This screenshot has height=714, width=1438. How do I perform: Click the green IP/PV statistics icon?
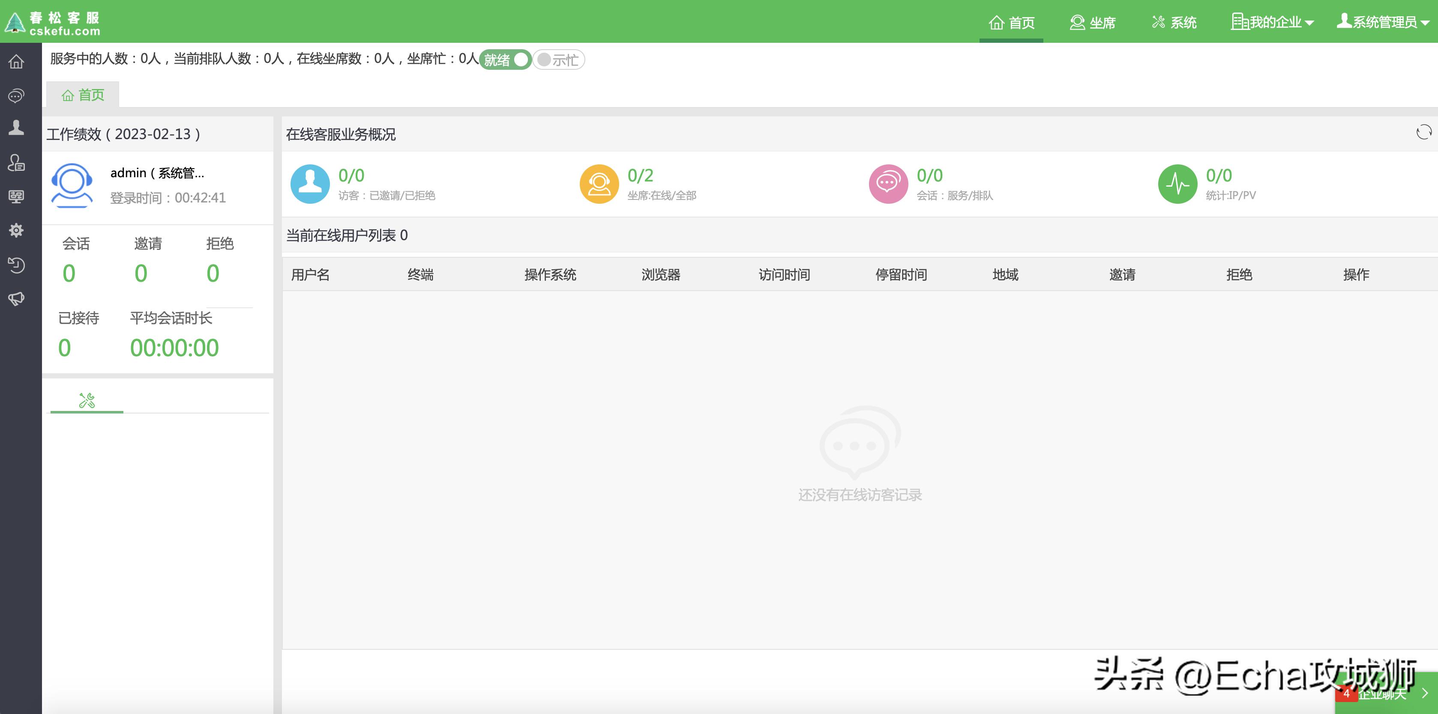point(1178,184)
